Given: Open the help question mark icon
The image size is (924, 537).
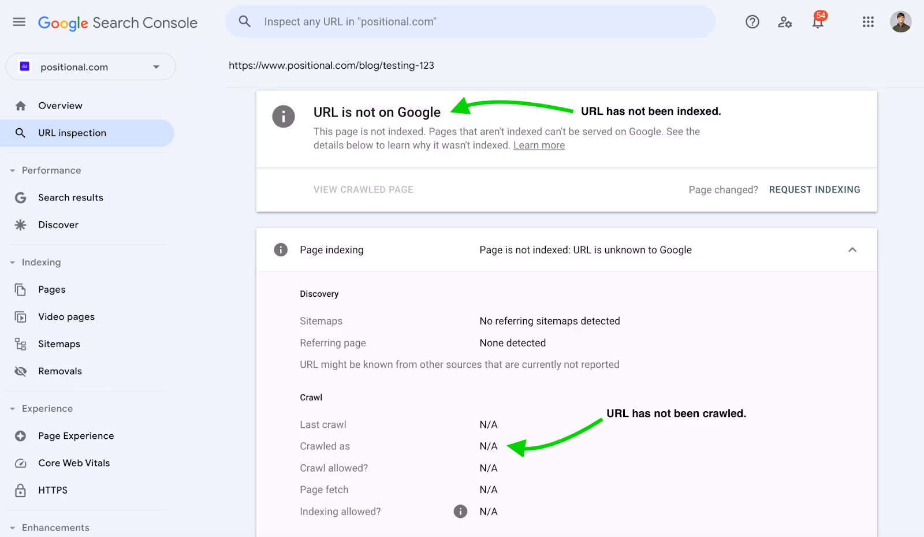Looking at the screenshot, I should pos(752,22).
